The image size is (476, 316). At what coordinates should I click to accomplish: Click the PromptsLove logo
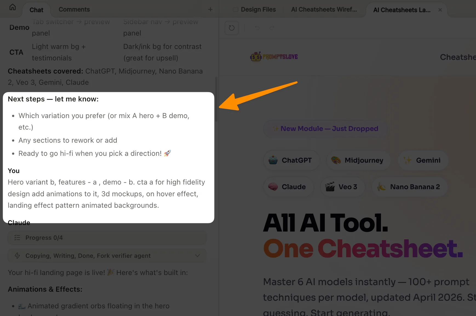[274, 57]
